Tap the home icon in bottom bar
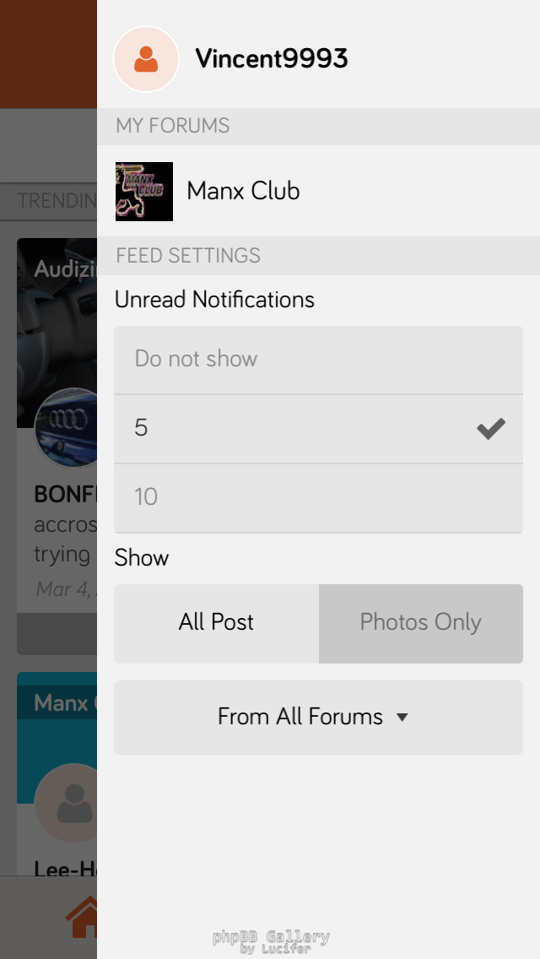 point(83,918)
